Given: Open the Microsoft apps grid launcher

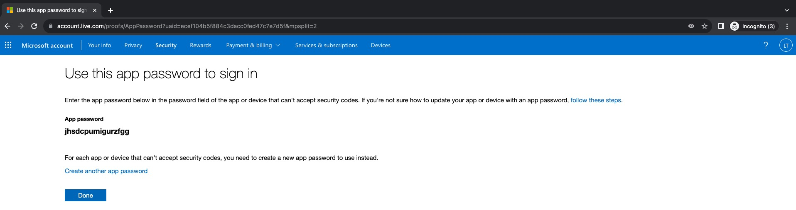Looking at the screenshot, I should [x=8, y=45].
